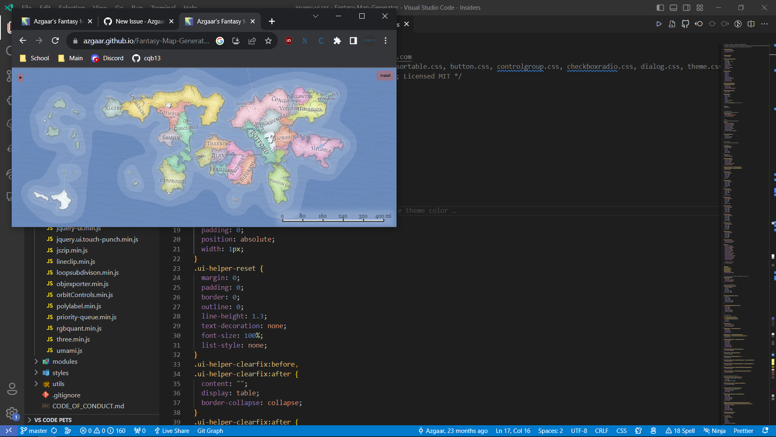Bookmark the page with the star icon
Image resolution: width=776 pixels, height=437 pixels.
coord(268,40)
